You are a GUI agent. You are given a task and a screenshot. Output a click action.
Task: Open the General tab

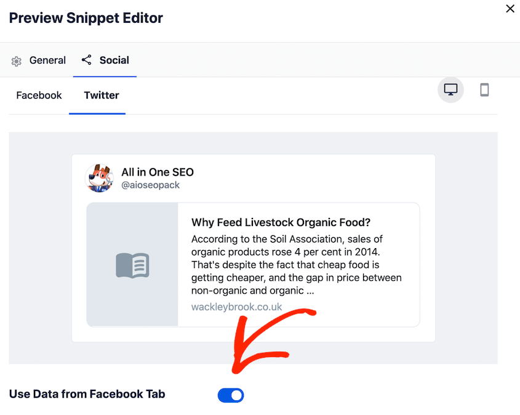(47, 60)
